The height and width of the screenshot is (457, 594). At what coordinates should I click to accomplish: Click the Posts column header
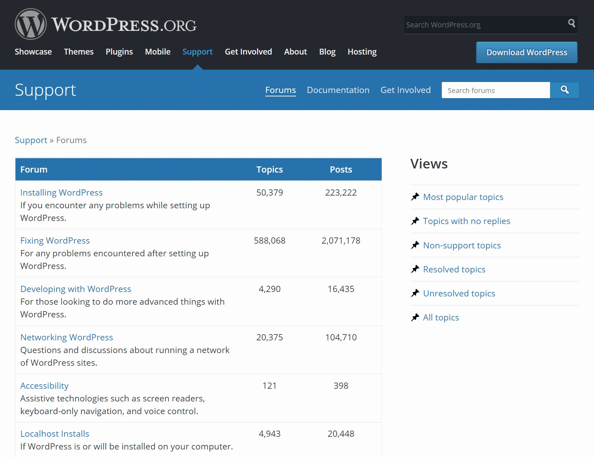coord(341,169)
